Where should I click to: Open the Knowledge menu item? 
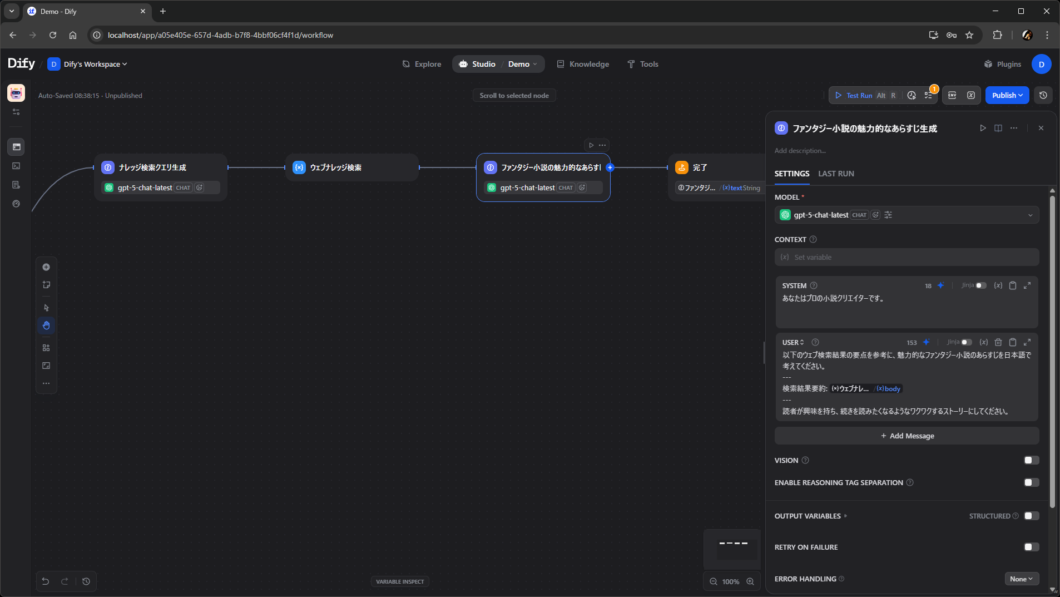pyautogui.click(x=583, y=64)
